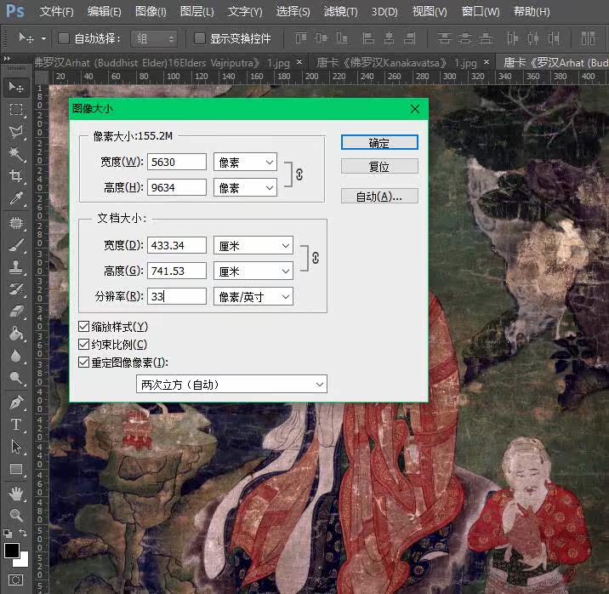The image size is (609, 594).
Task: Toggle Quick Mask mode
Action: (15, 580)
